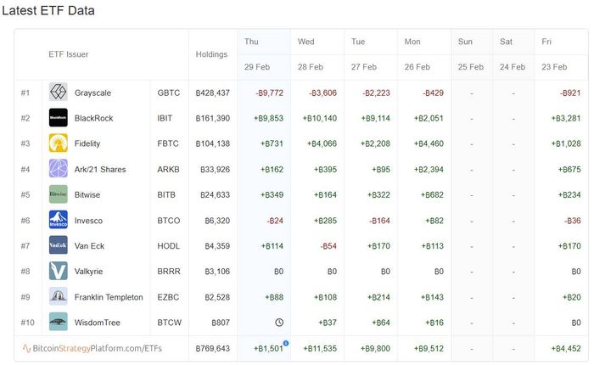Screen dimensions: 594x365
Task: Click the BRRR ticker
Action: coord(169,272)
